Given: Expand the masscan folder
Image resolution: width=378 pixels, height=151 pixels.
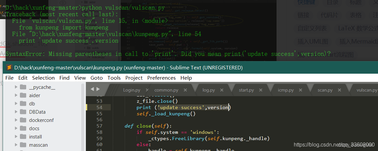Looking at the screenshot, I should coord(16,145).
